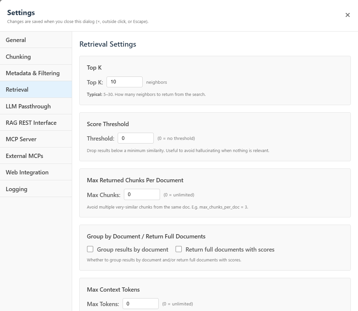Click the 'Top K' section title
This screenshot has width=358, height=311.
pos(94,68)
